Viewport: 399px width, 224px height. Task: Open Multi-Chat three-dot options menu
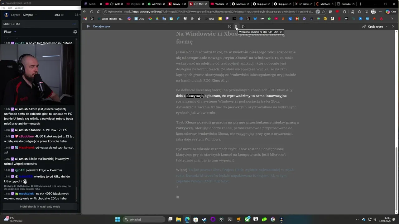pos(74,24)
